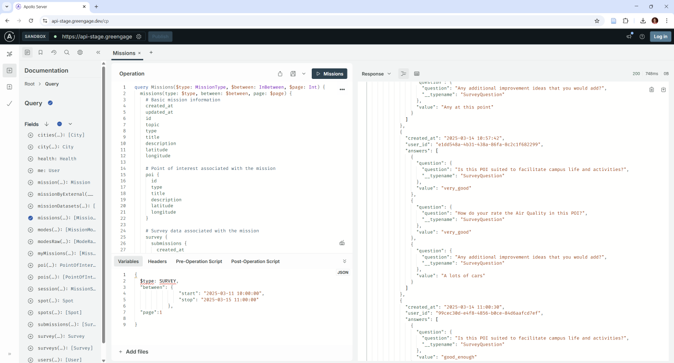Open Explorer settings gear in the panel
The image size is (674, 363).
pos(80,53)
